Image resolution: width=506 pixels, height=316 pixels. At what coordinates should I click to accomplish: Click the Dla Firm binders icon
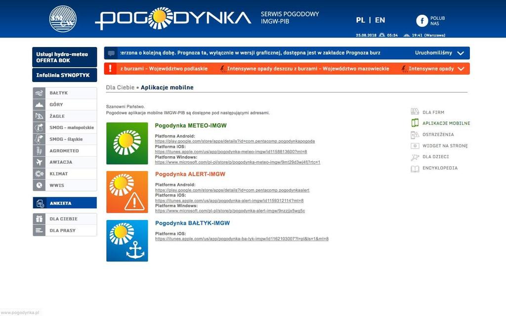coord(415,112)
